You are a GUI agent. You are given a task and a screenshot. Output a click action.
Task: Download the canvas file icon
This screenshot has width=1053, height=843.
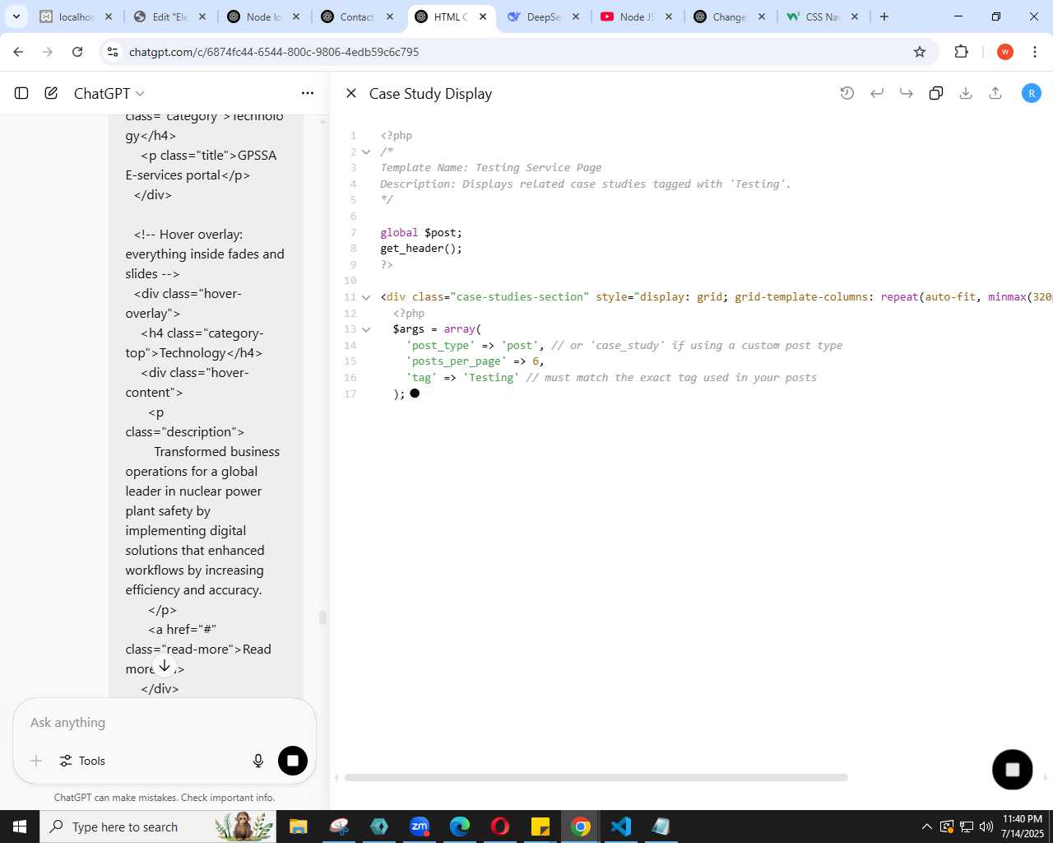(x=966, y=93)
